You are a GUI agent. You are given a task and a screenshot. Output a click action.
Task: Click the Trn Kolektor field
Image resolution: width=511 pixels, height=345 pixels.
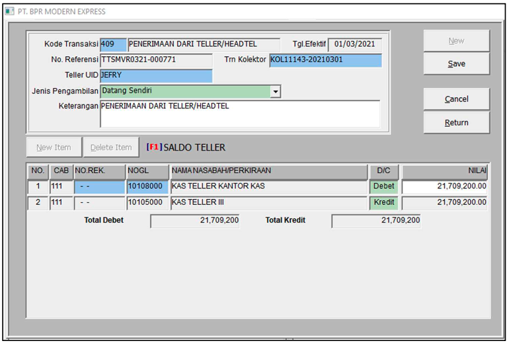click(x=325, y=61)
